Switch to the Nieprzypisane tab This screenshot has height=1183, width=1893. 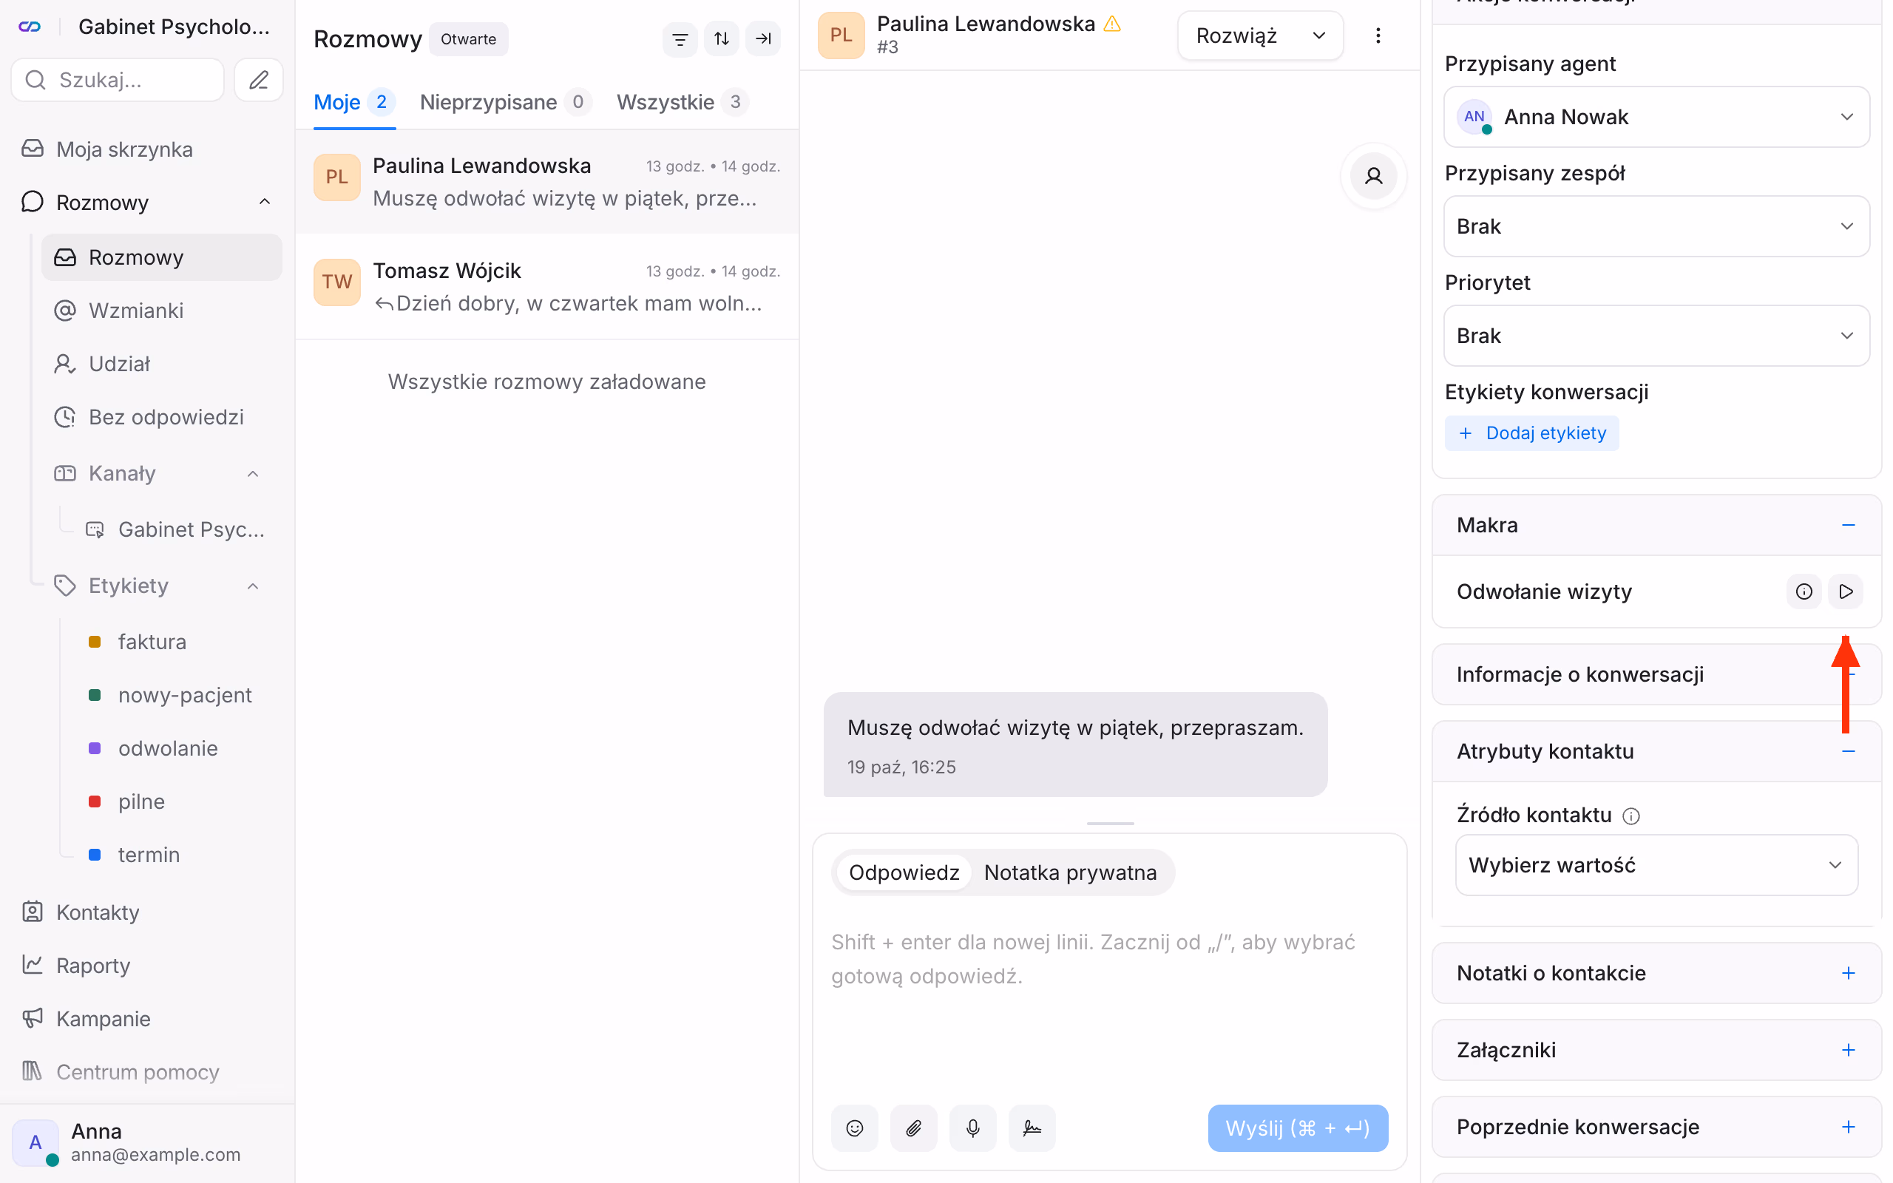pyautogui.click(x=505, y=102)
